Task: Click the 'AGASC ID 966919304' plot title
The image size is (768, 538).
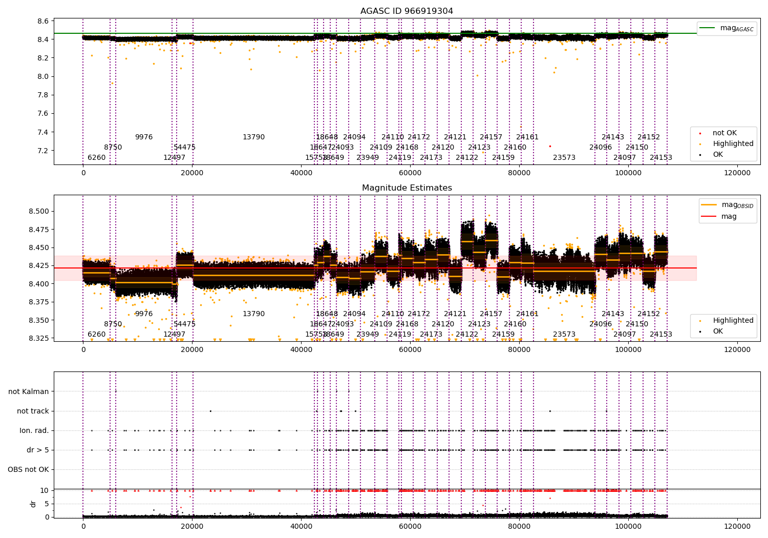Action: 407,11
